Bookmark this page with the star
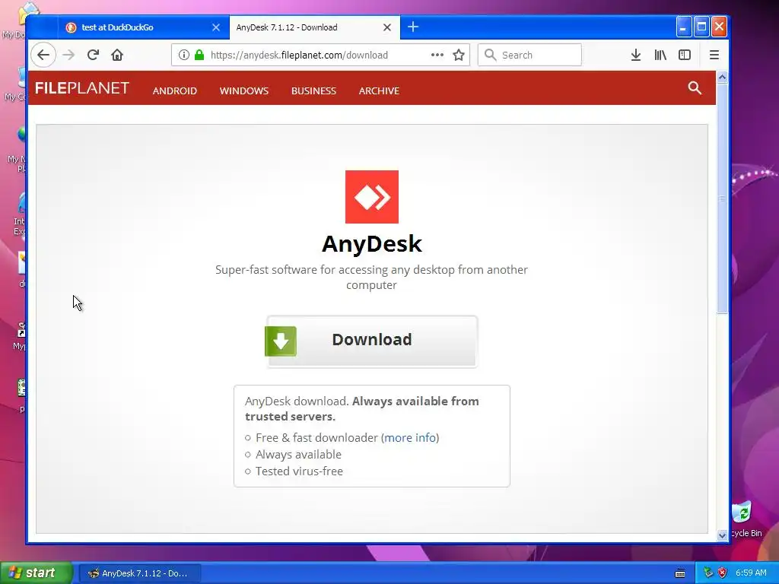The width and height of the screenshot is (779, 584). (459, 55)
